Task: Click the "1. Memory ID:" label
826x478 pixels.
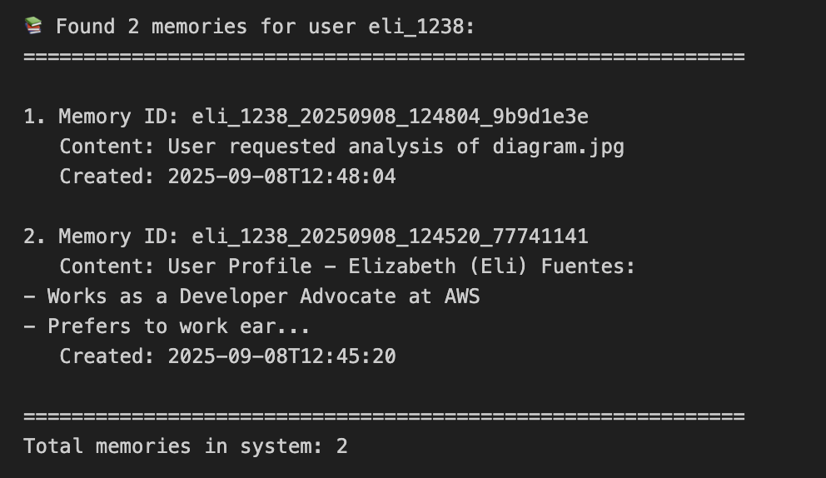Action: pyautogui.click(x=100, y=117)
